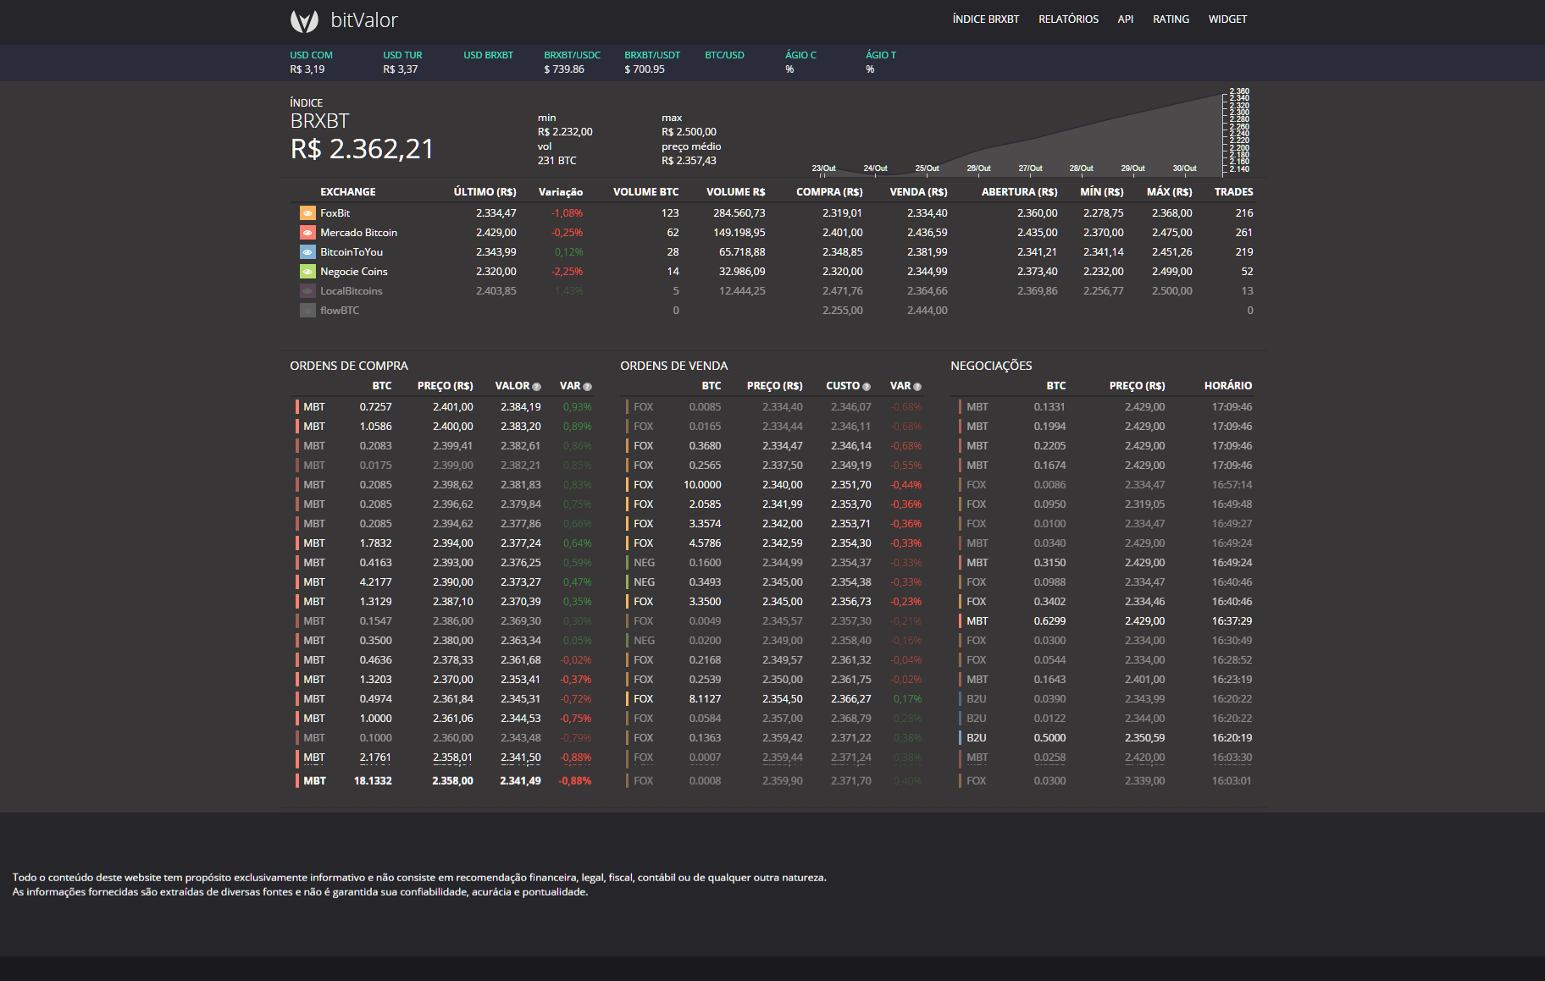Click NEGOCIAÇÕES heading
Viewport: 1545px width, 981px height.
[991, 366]
